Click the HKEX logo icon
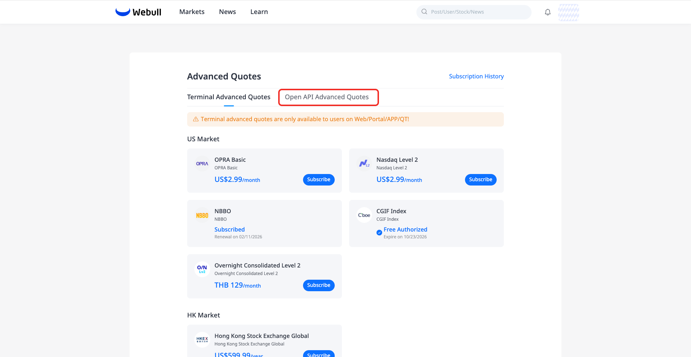691x357 pixels. (x=202, y=339)
